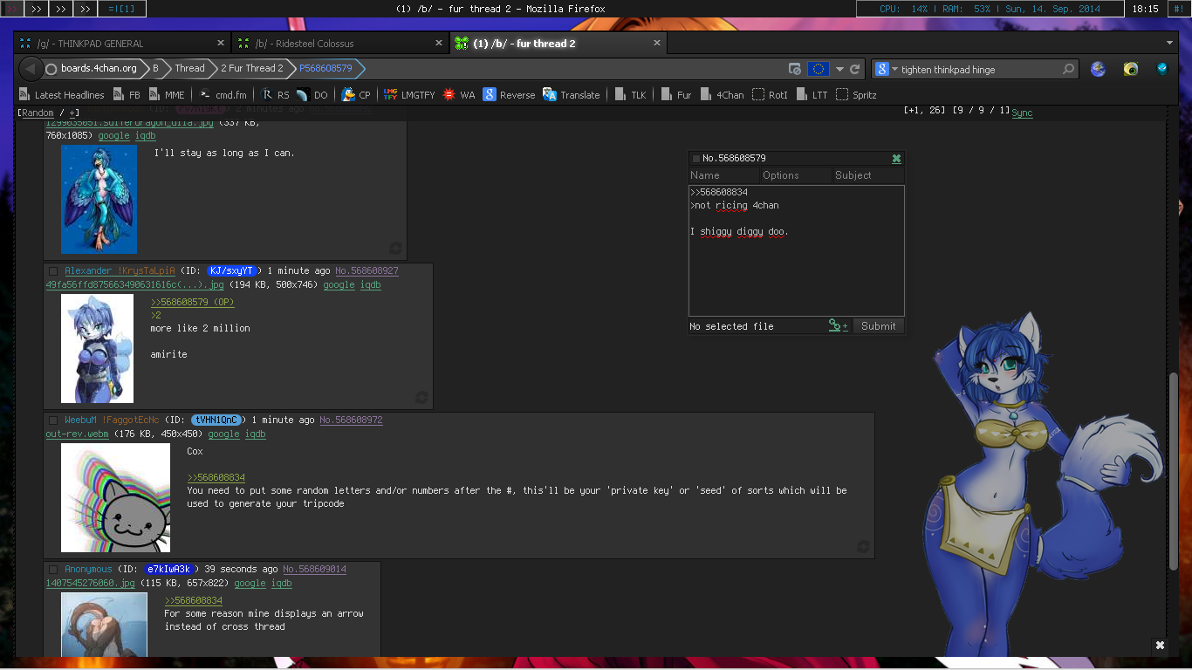Open the Spritz bookmark
Screen dimensions: 1192x670
tap(857, 95)
